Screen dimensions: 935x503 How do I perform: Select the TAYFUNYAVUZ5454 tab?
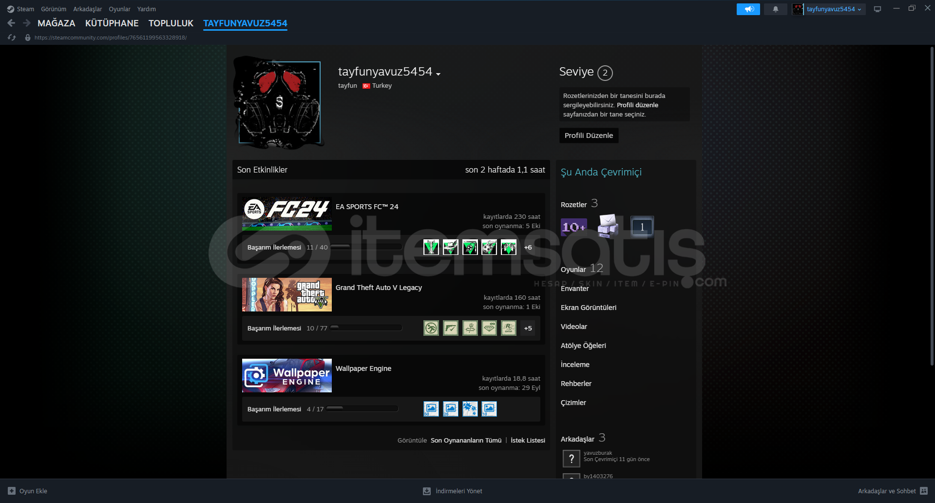pos(245,23)
